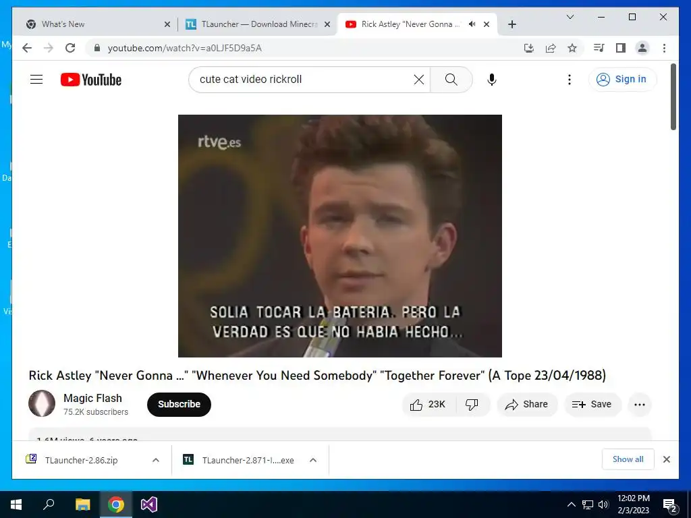This screenshot has width=691, height=518.
Task: Expand options for TLauncher-2.86.zip download
Action: click(156, 460)
